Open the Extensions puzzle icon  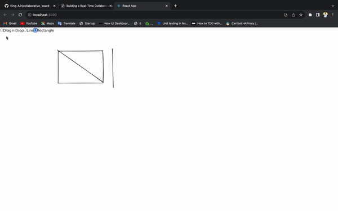pyautogui.click(x=310, y=15)
